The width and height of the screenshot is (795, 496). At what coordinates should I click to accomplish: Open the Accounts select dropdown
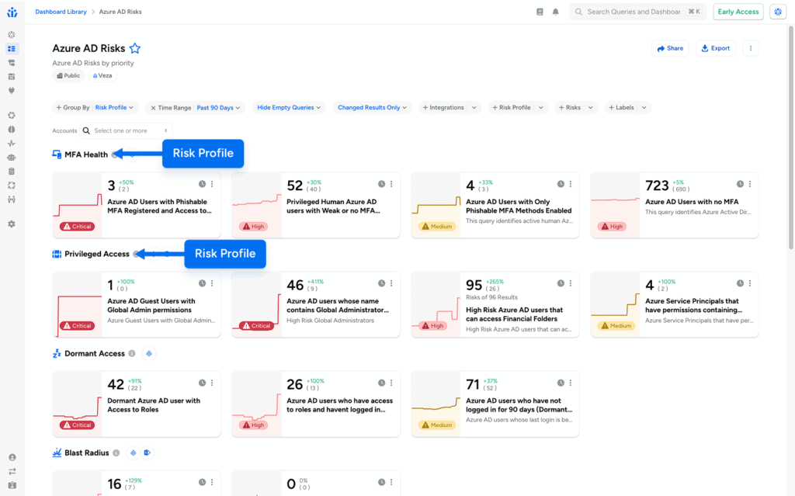click(x=130, y=130)
